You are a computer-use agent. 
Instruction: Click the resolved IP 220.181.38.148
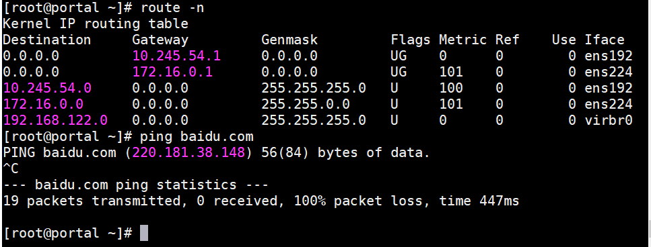point(189,152)
